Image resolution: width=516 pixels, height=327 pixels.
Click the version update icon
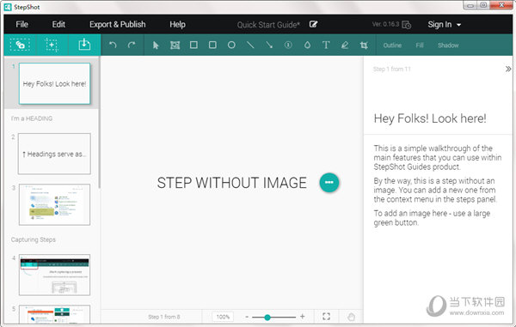(407, 25)
